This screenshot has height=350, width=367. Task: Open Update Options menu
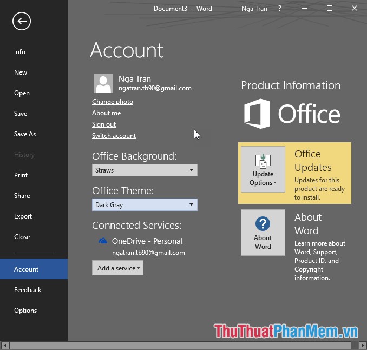263,169
